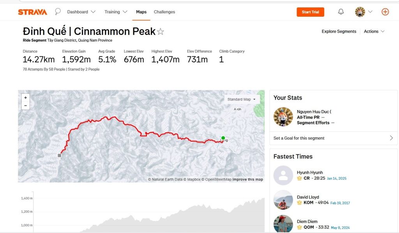
Task: Click the checkered finish marker on map
Action: [x=60, y=156]
